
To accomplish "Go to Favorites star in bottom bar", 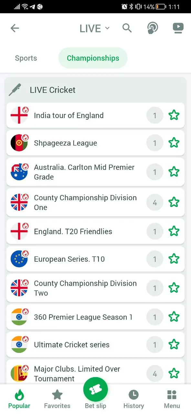I will pyautogui.click(x=57, y=395).
